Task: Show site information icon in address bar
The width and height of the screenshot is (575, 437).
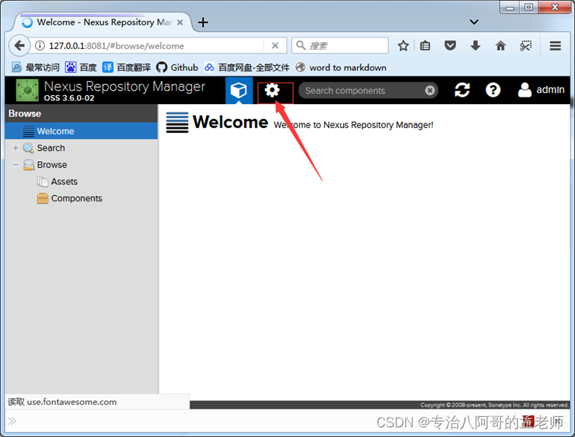Action: coord(39,46)
